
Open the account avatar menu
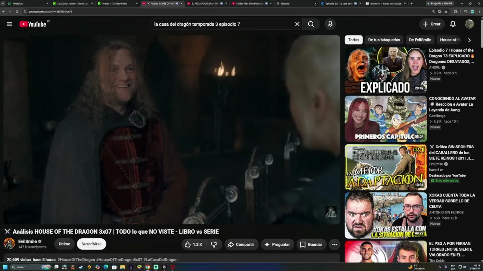click(x=469, y=24)
